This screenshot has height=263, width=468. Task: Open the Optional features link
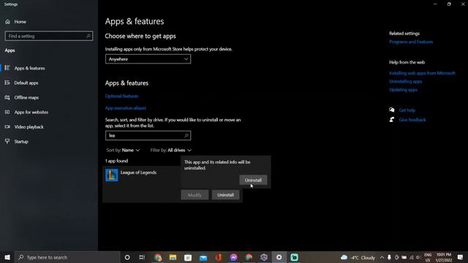coord(121,96)
